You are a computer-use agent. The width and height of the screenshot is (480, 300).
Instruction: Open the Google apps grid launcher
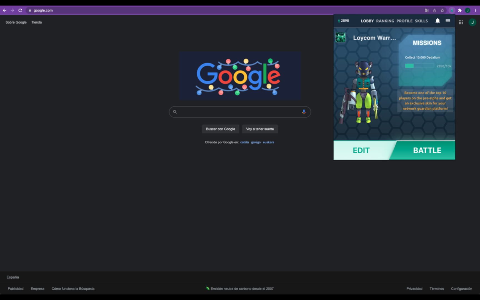(x=461, y=22)
